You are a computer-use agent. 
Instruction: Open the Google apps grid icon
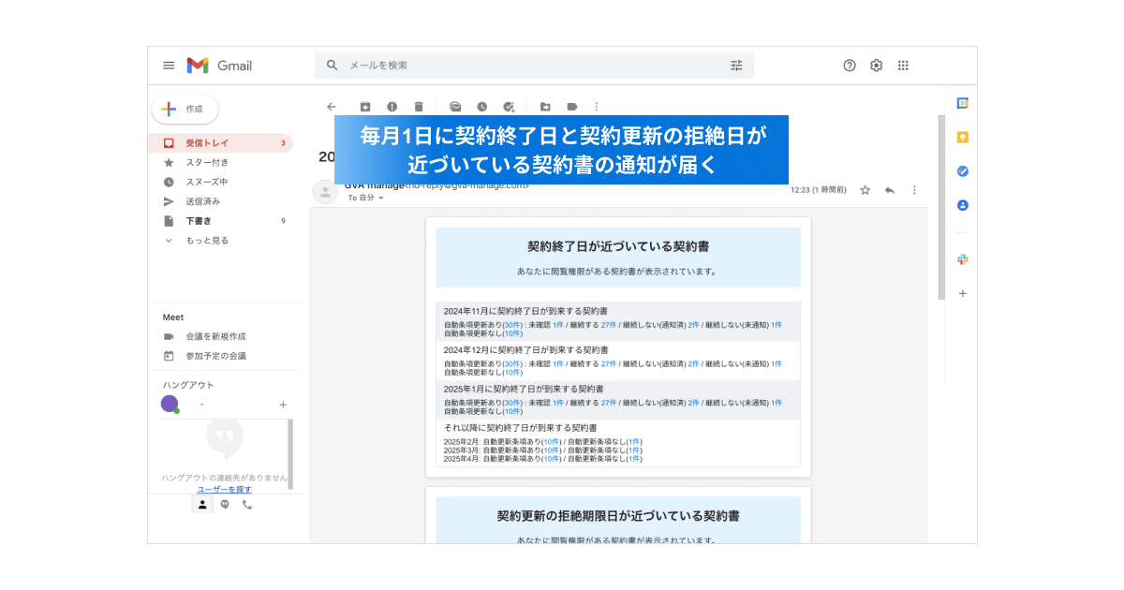click(x=903, y=66)
